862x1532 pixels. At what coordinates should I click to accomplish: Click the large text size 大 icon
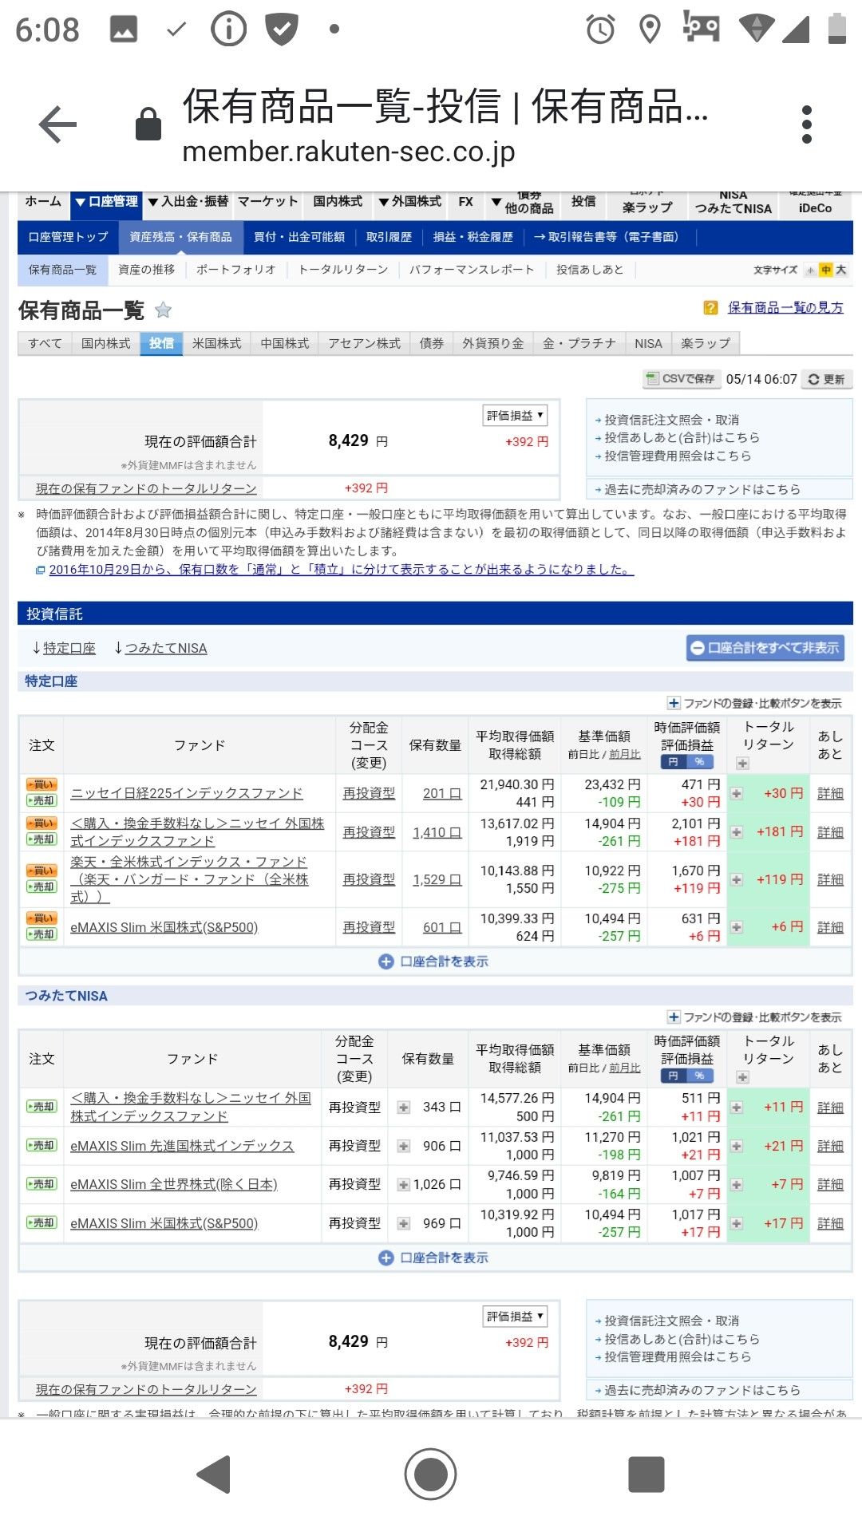tap(840, 270)
